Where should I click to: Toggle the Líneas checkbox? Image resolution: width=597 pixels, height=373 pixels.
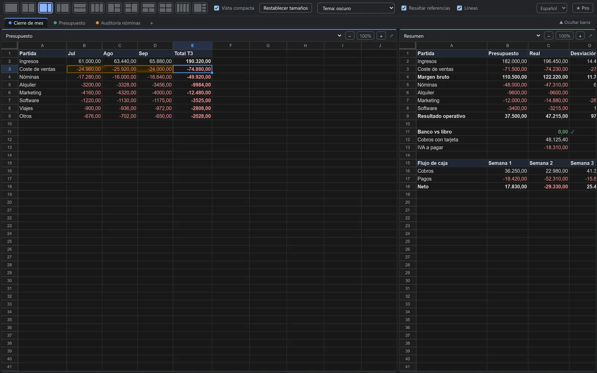pyautogui.click(x=459, y=8)
